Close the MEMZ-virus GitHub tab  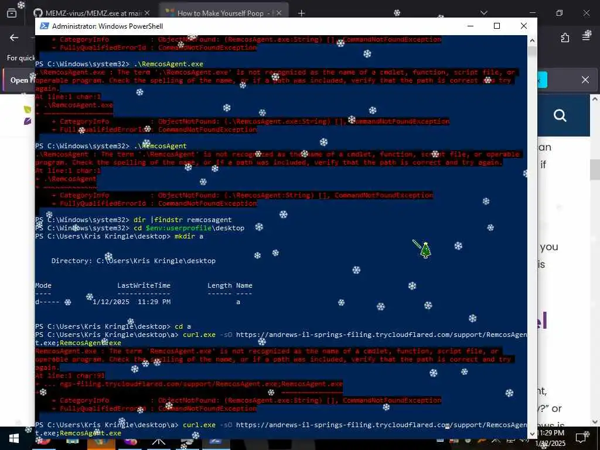[147, 13]
